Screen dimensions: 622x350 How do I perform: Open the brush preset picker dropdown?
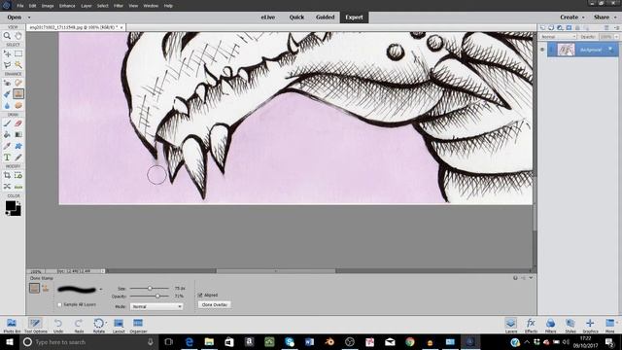pos(101,290)
